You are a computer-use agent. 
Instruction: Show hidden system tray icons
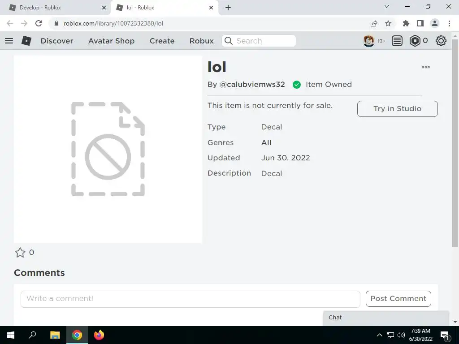click(379, 335)
